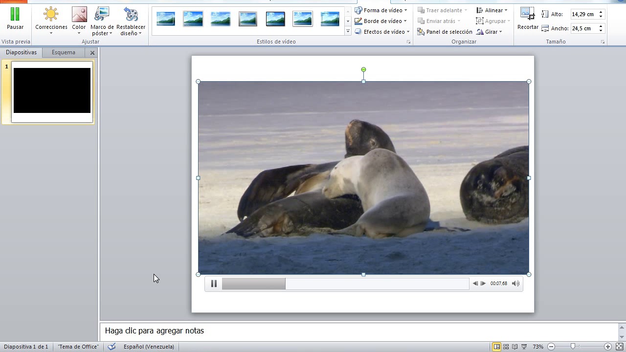The image size is (626, 352).
Task: Open the Tamaño dialog launcher
Action: coord(603,43)
